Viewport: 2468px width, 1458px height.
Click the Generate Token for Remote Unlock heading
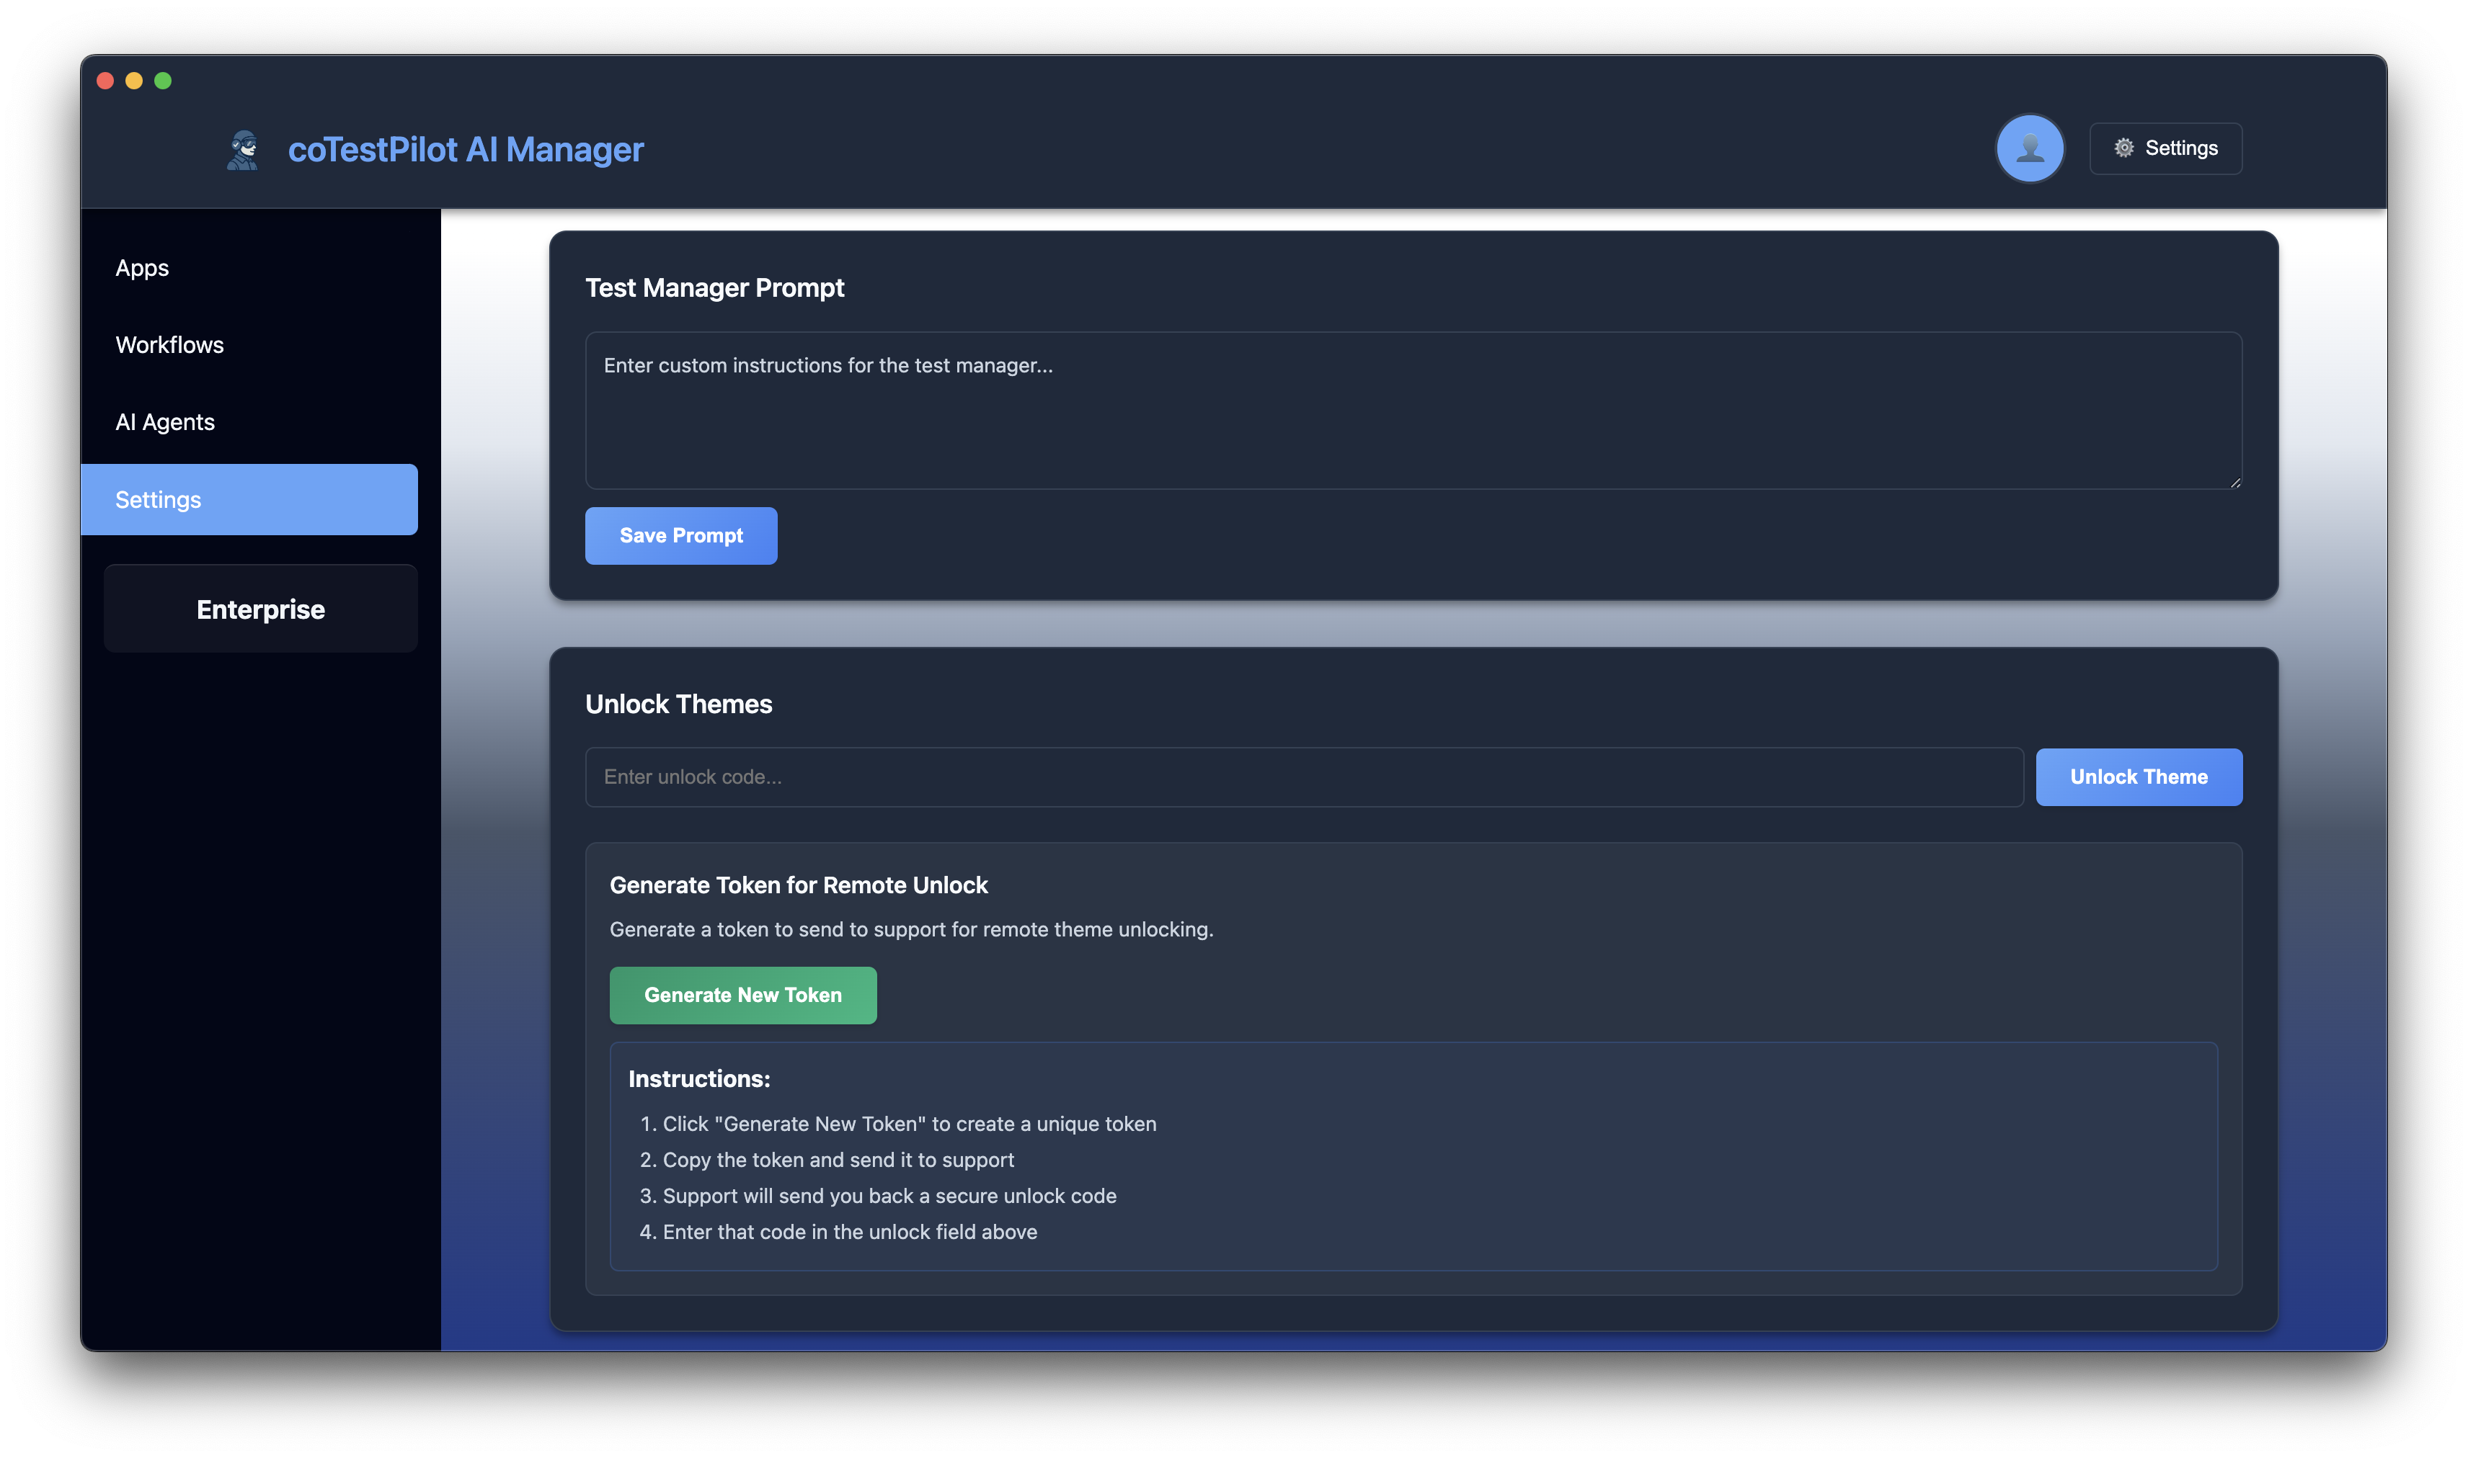click(798, 884)
